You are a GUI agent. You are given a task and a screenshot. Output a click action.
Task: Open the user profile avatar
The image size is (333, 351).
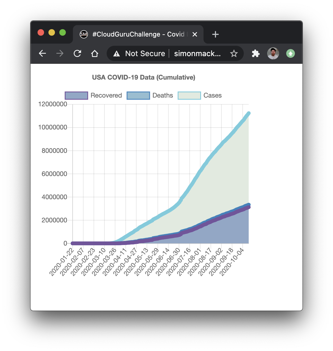(273, 53)
